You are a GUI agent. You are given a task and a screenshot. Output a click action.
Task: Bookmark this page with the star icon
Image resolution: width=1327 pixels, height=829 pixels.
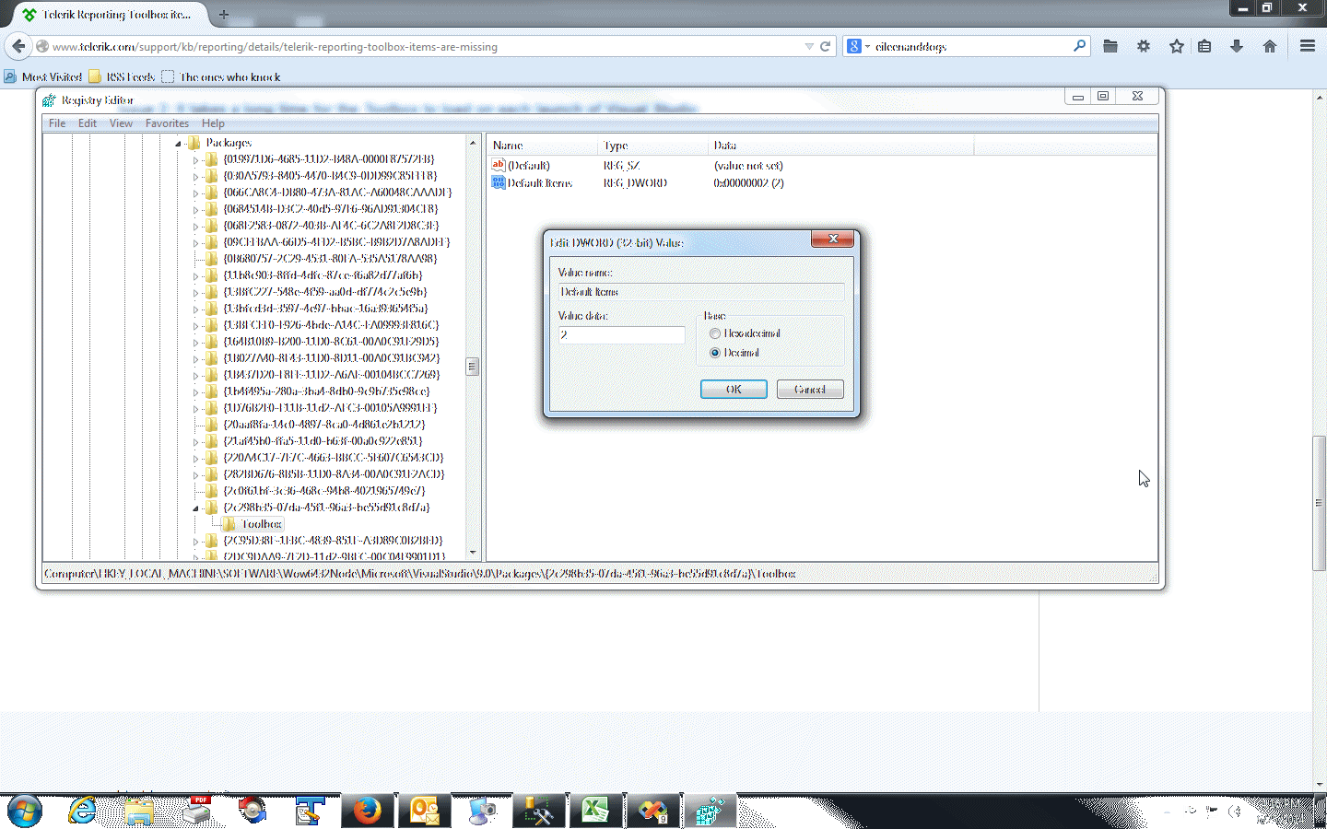click(1177, 46)
